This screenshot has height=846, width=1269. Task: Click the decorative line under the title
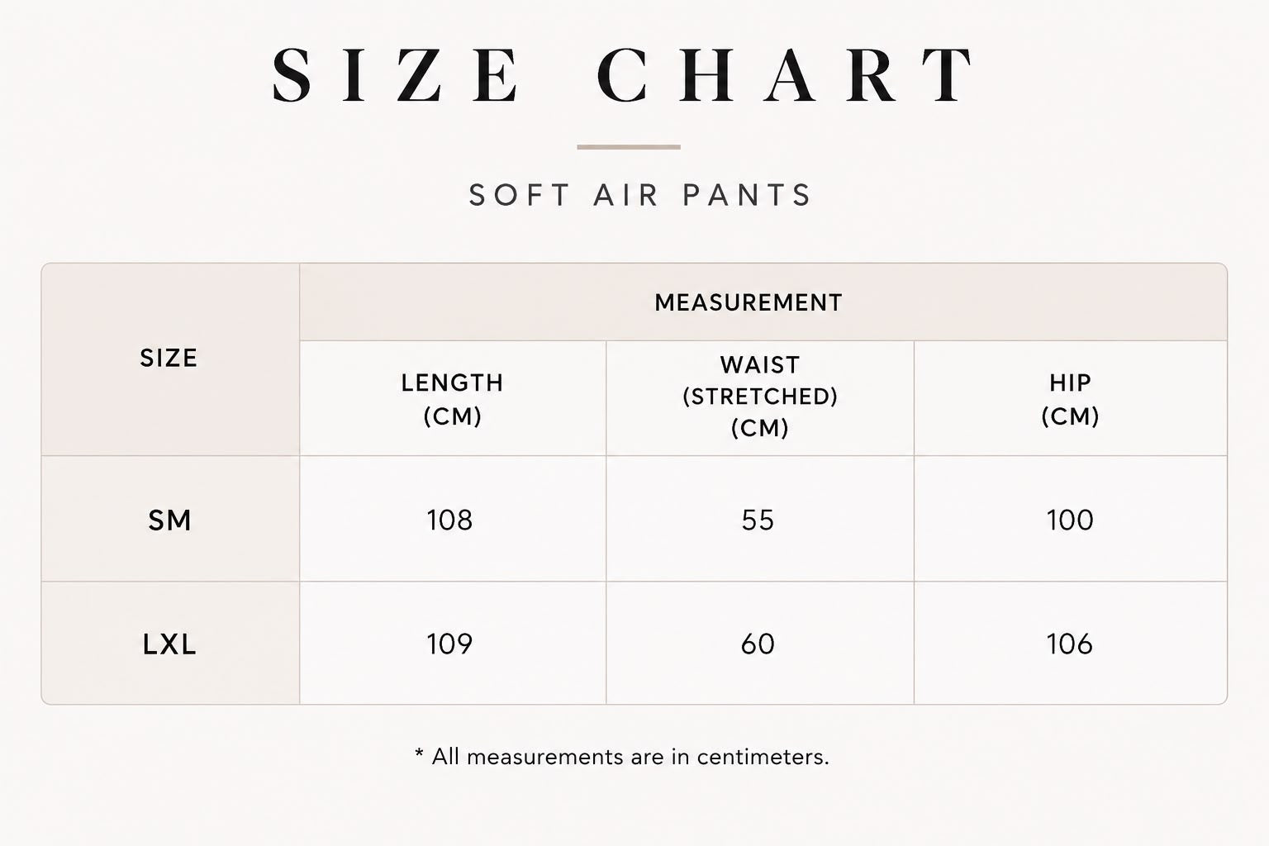[629, 147]
